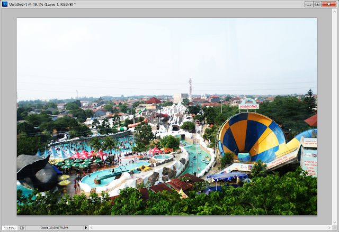The width and height of the screenshot is (339, 232).
Task: Click the 19,11% zoom level field
Action: click(x=10, y=228)
